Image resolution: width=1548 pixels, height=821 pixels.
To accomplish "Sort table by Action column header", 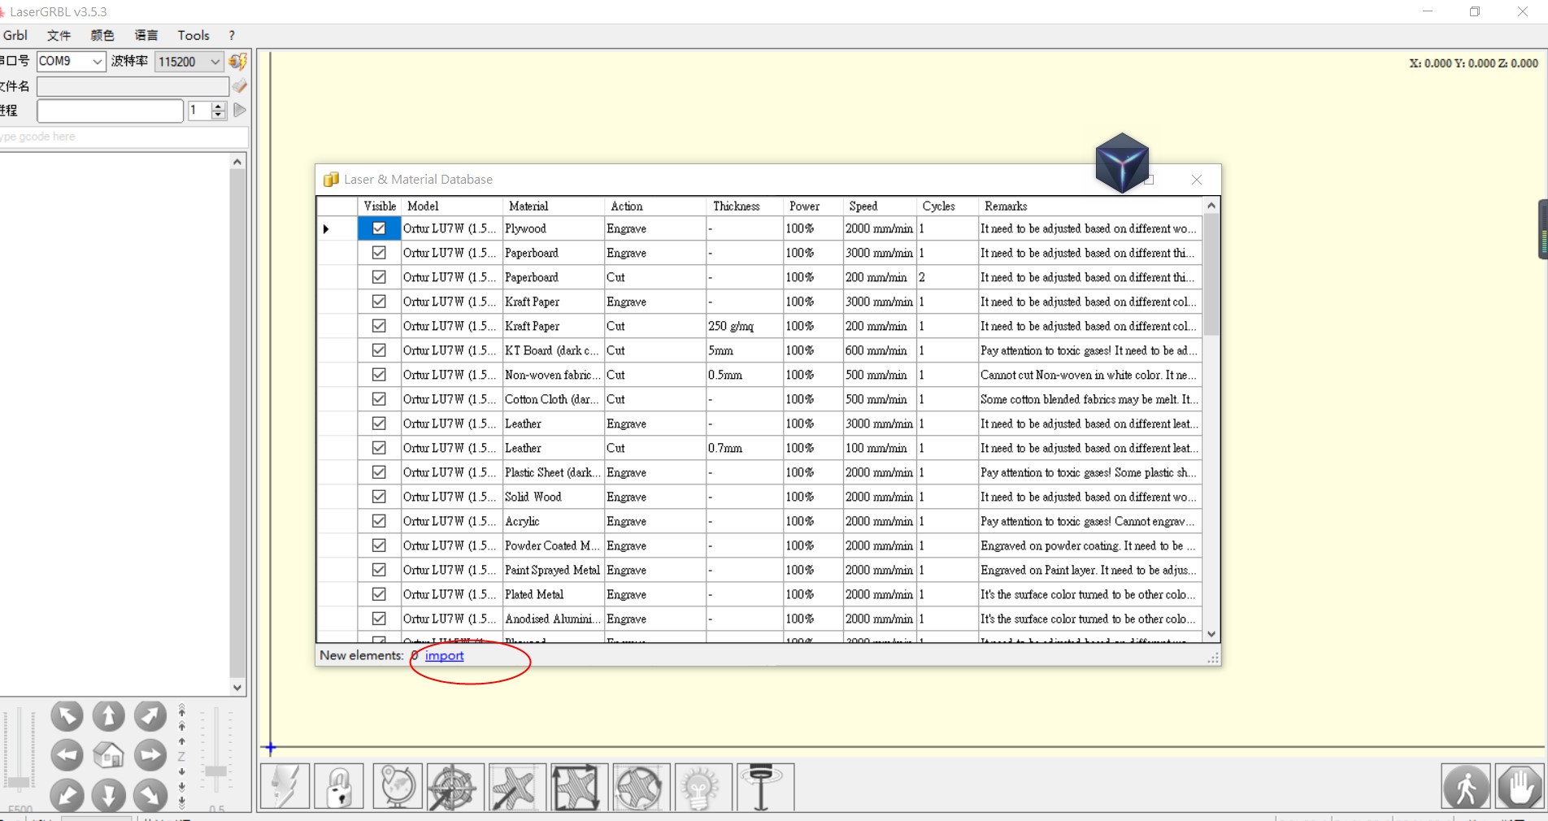I will pyautogui.click(x=655, y=206).
